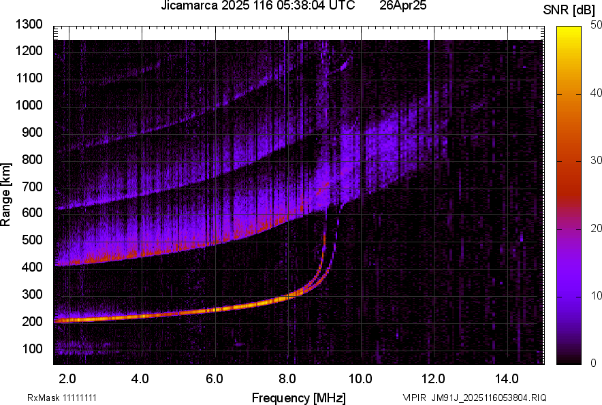
Task: Click the y-axis tick label '1200'
Action: pyautogui.click(x=29, y=50)
